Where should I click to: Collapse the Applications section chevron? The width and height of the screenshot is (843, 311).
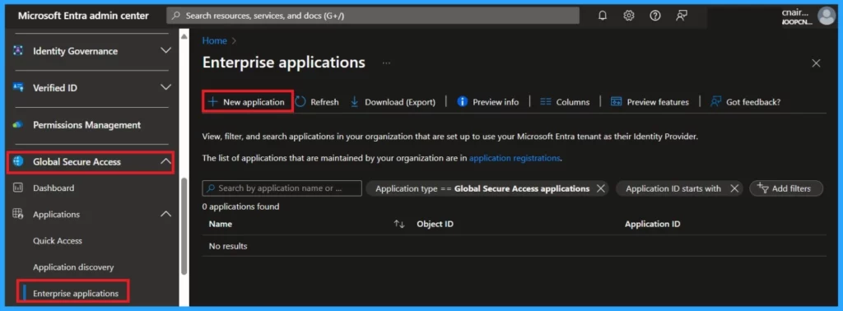coord(166,214)
